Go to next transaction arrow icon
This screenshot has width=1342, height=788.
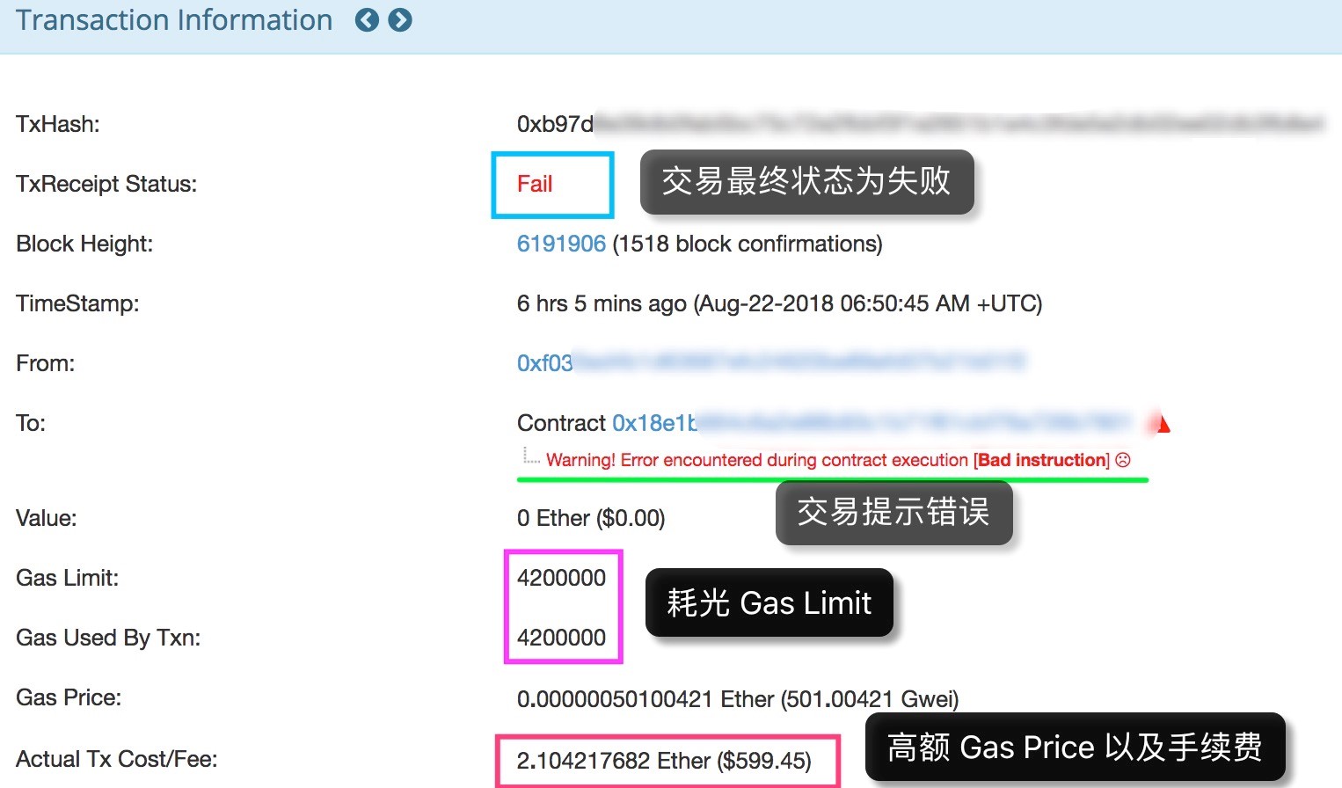pos(400,20)
